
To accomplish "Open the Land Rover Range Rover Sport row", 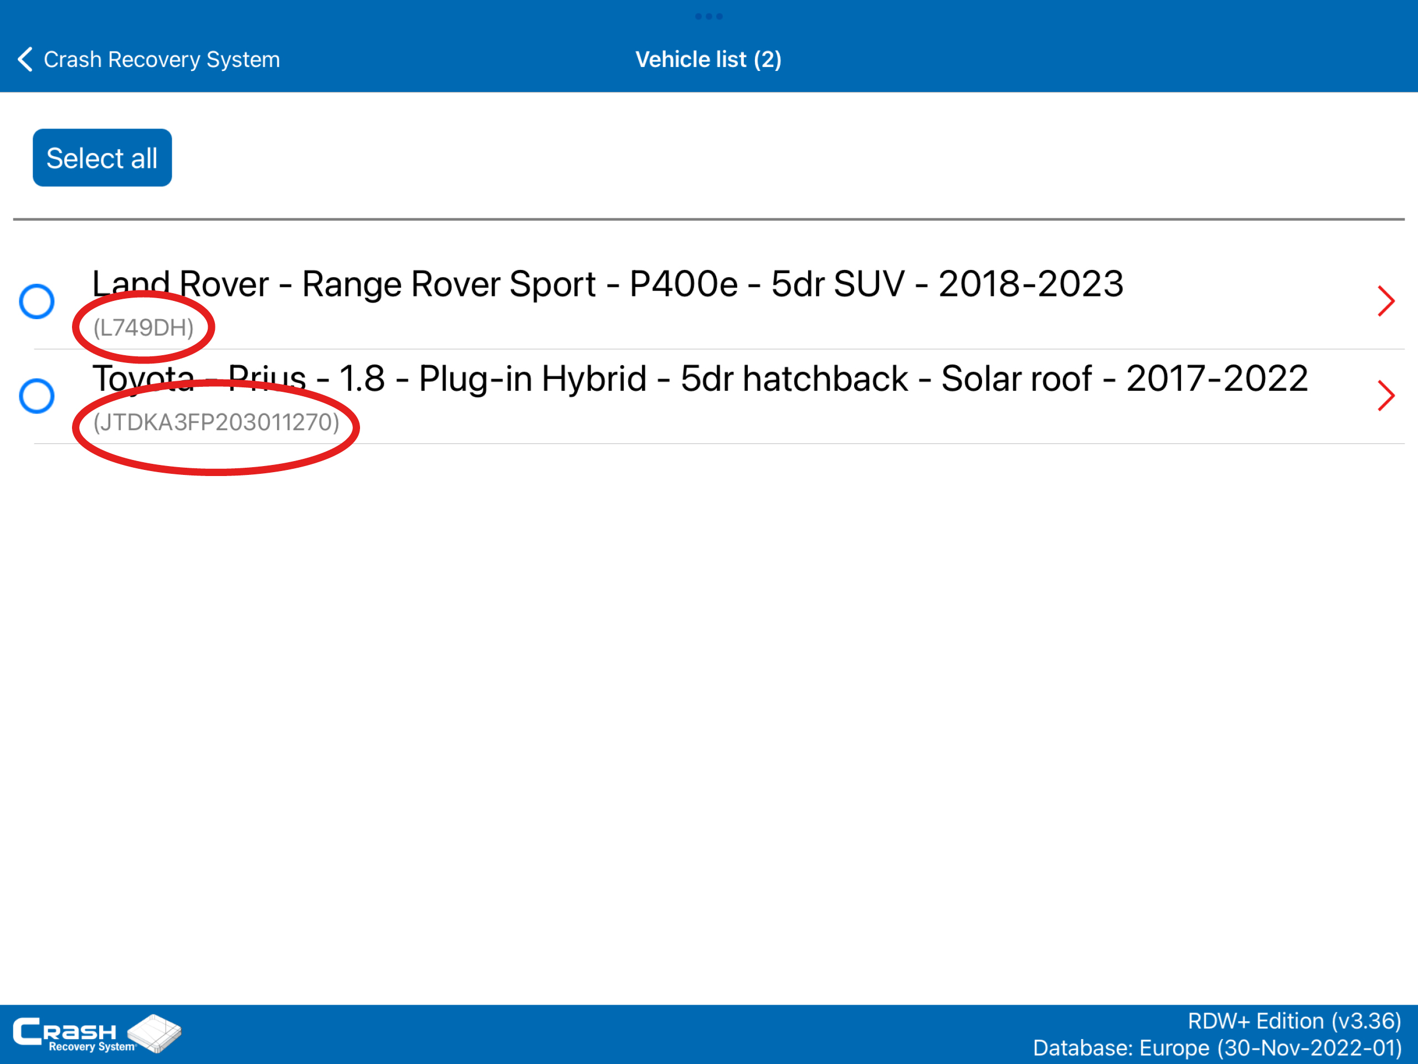I will pos(709,302).
